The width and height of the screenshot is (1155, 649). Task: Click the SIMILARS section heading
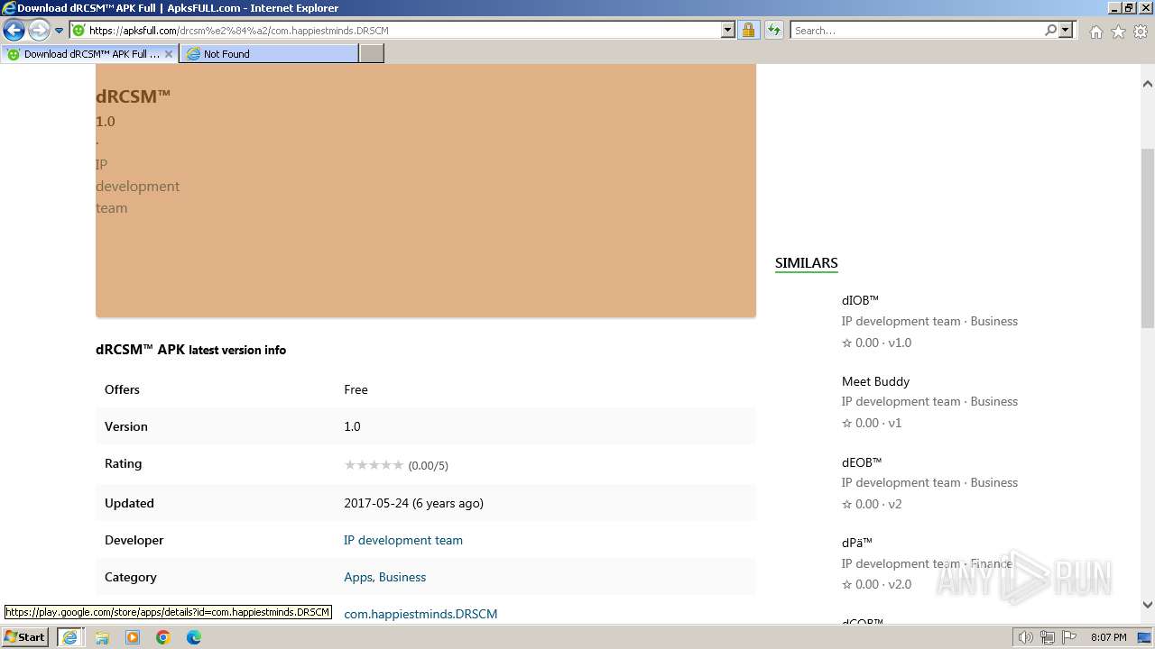tap(806, 263)
